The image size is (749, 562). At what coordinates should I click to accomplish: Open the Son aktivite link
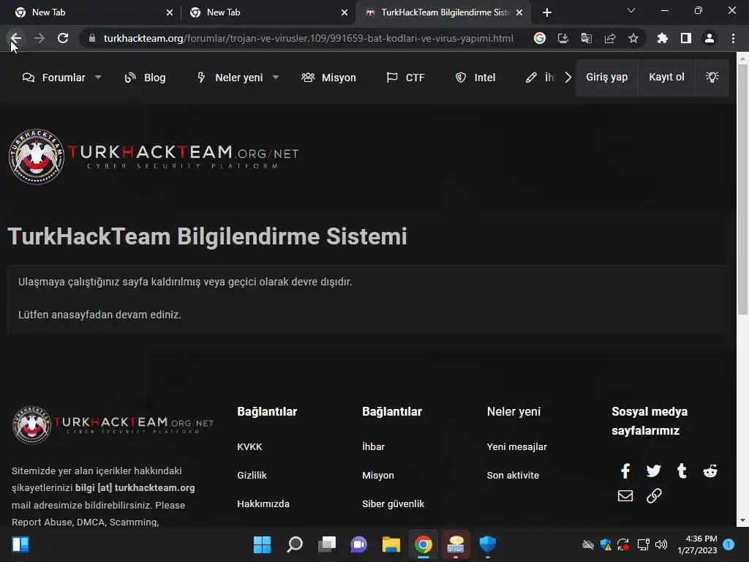513,476
